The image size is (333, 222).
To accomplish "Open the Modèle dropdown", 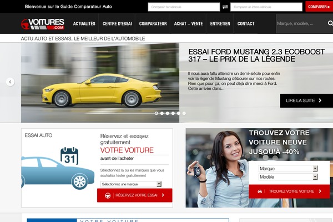I will pos(288,176).
